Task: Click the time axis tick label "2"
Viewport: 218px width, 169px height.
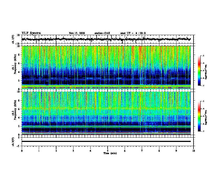Action: coord(56,151)
